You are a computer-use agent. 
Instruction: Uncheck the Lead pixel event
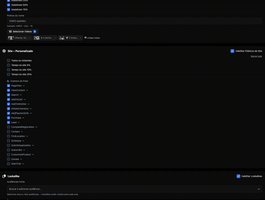tap(8, 122)
